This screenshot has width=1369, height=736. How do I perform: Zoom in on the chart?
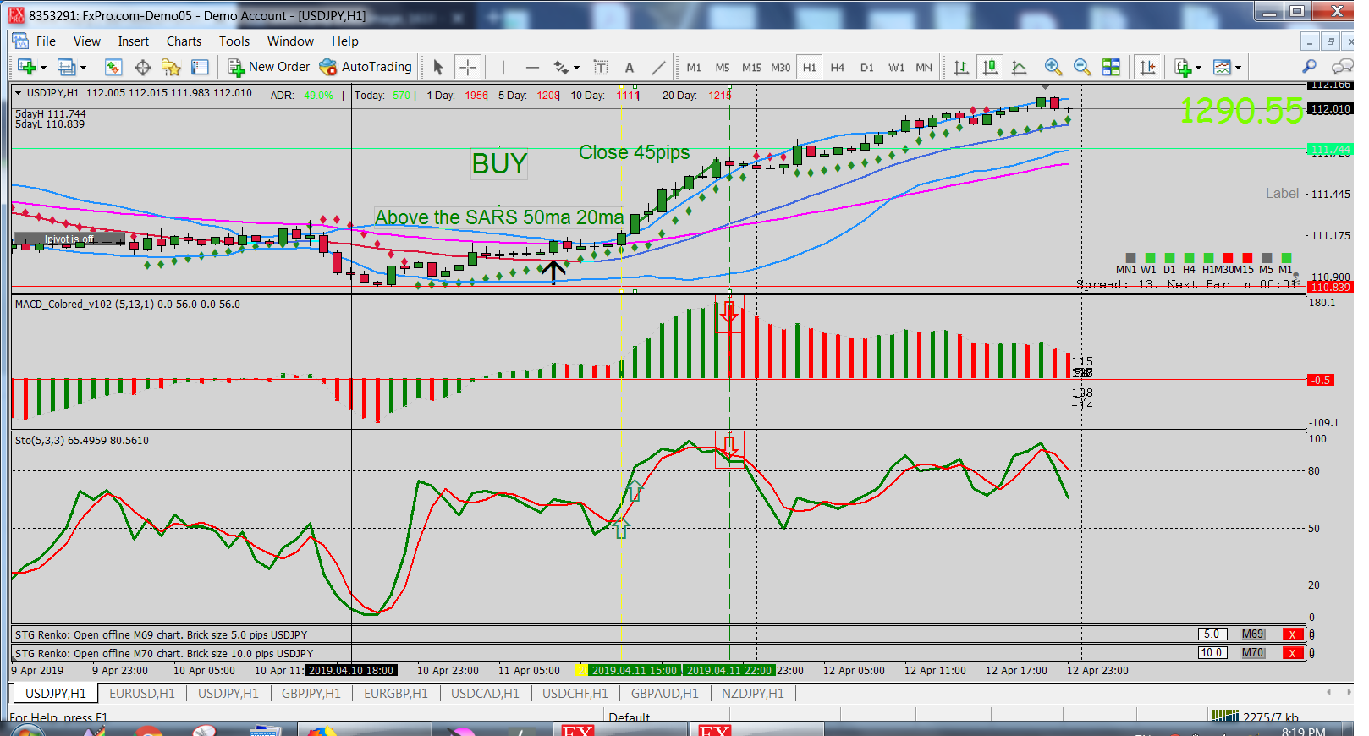pyautogui.click(x=1053, y=67)
